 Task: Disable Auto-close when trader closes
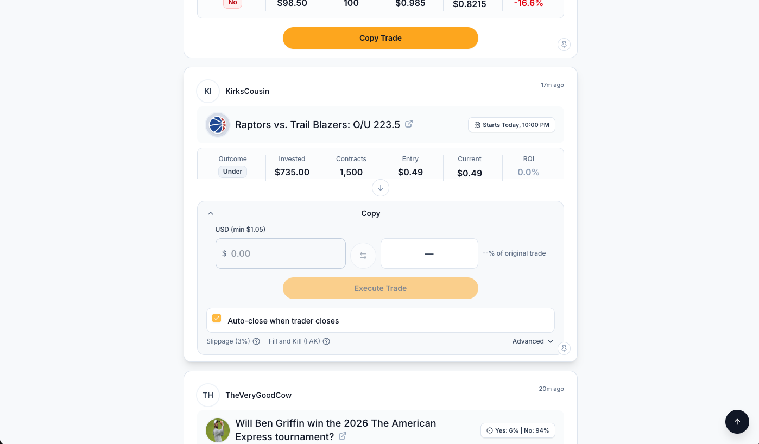click(x=217, y=318)
